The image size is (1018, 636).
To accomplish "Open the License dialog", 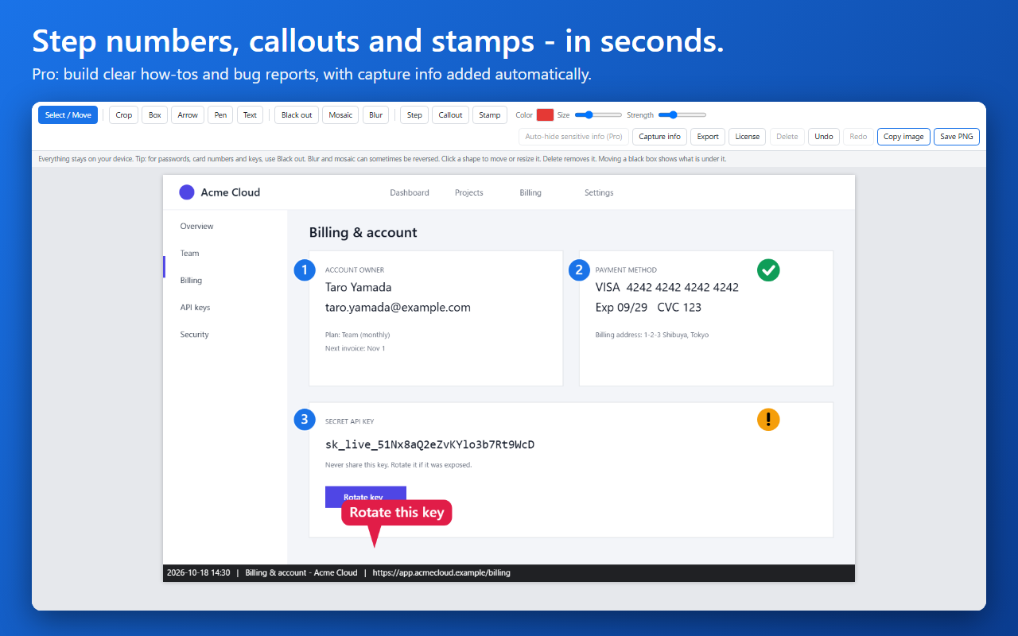I will click(748, 137).
